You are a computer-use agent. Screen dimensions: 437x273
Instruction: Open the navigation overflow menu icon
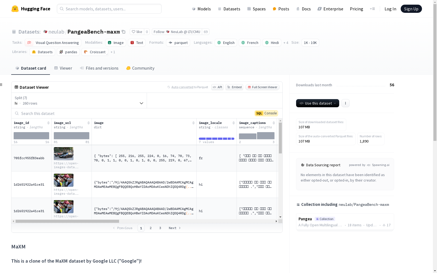tap(372, 9)
